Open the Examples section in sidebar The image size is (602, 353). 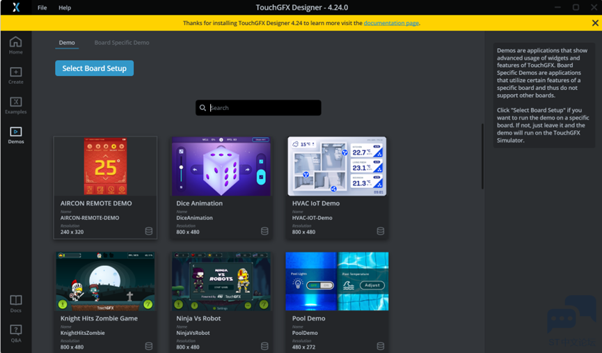pyautogui.click(x=16, y=105)
